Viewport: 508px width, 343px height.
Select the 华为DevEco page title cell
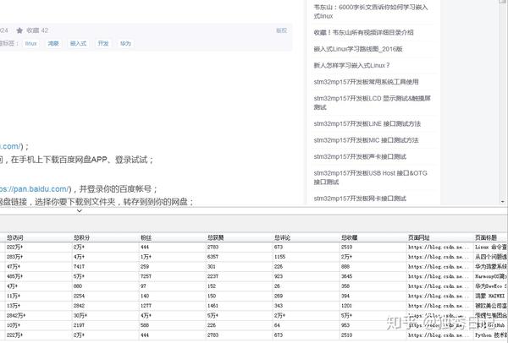490,286
